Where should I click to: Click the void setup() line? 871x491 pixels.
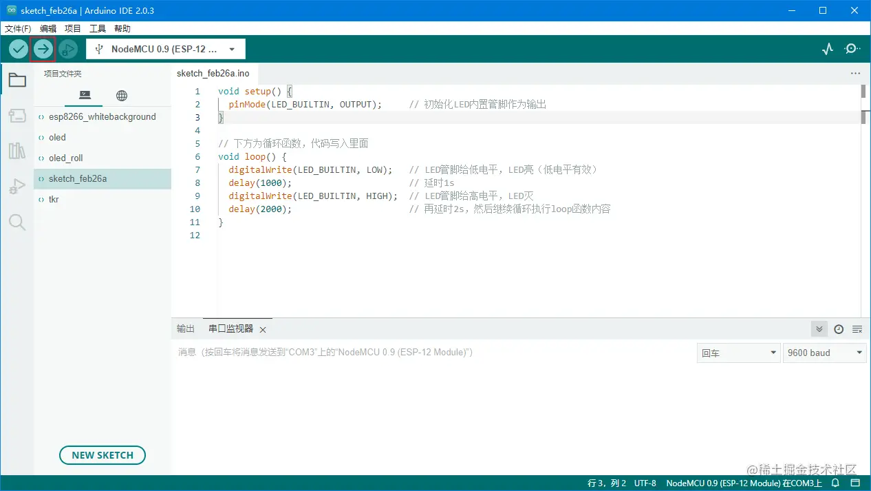(x=255, y=92)
